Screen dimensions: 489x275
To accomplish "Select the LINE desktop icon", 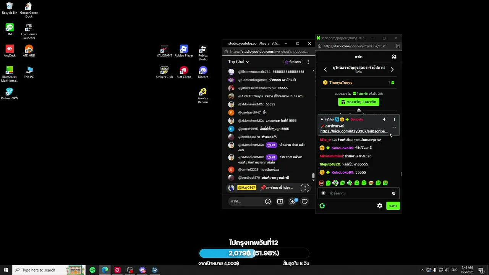I will [x=10, y=30].
